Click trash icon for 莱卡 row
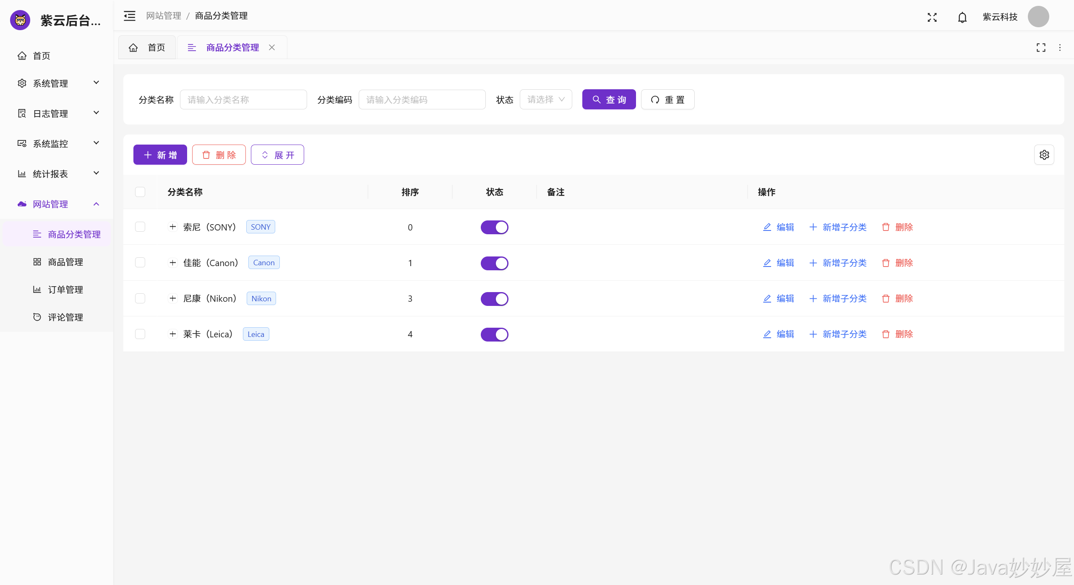Viewport: 1074px width, 585px height. tap(886, 334)
